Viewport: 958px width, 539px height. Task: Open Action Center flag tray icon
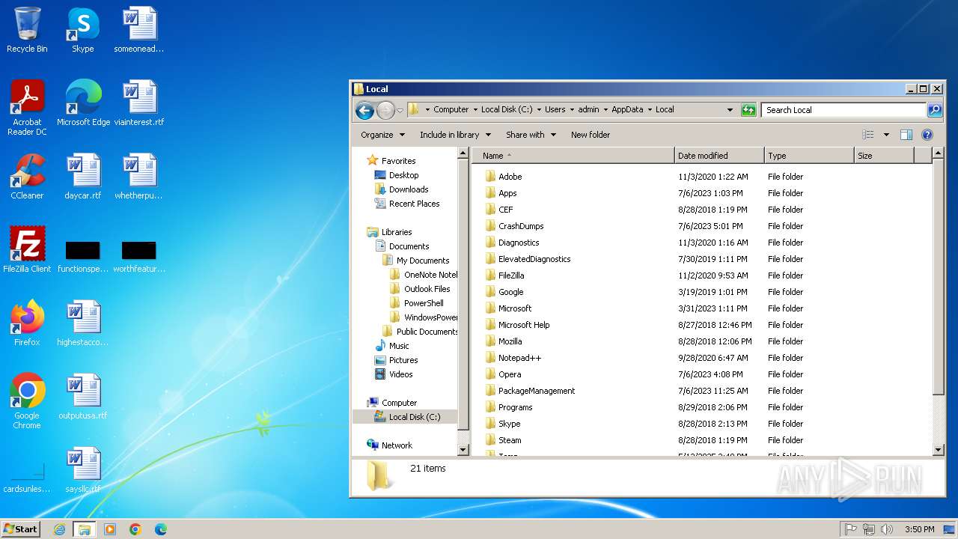(851, 529)
